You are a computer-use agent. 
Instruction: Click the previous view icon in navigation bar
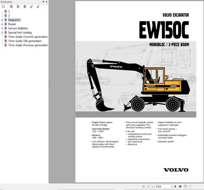(185, 187)
